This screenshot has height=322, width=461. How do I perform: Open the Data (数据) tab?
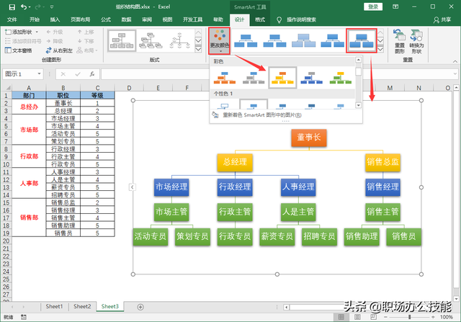point(127,19)
